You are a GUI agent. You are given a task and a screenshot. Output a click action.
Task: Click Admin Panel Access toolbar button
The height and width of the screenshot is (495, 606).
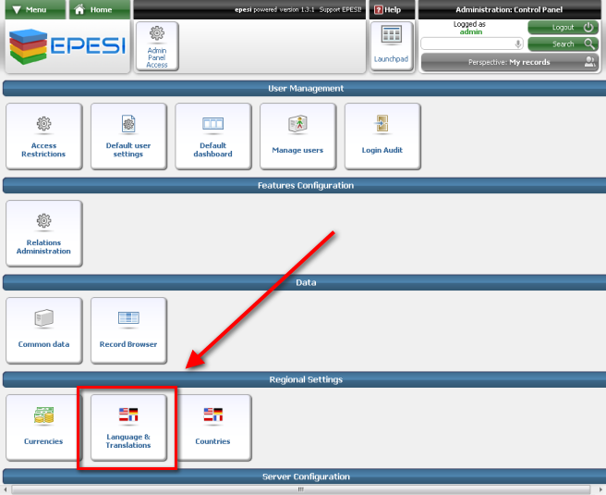(x=157, y=46)
